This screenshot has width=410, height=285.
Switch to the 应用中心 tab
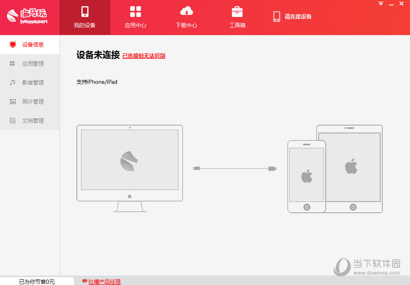[135, 17]
